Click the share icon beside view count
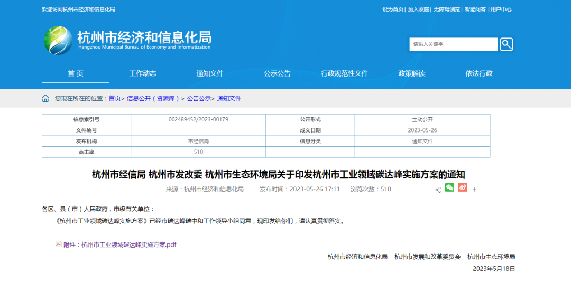The image size is (571, 292). tap(438, 190)
